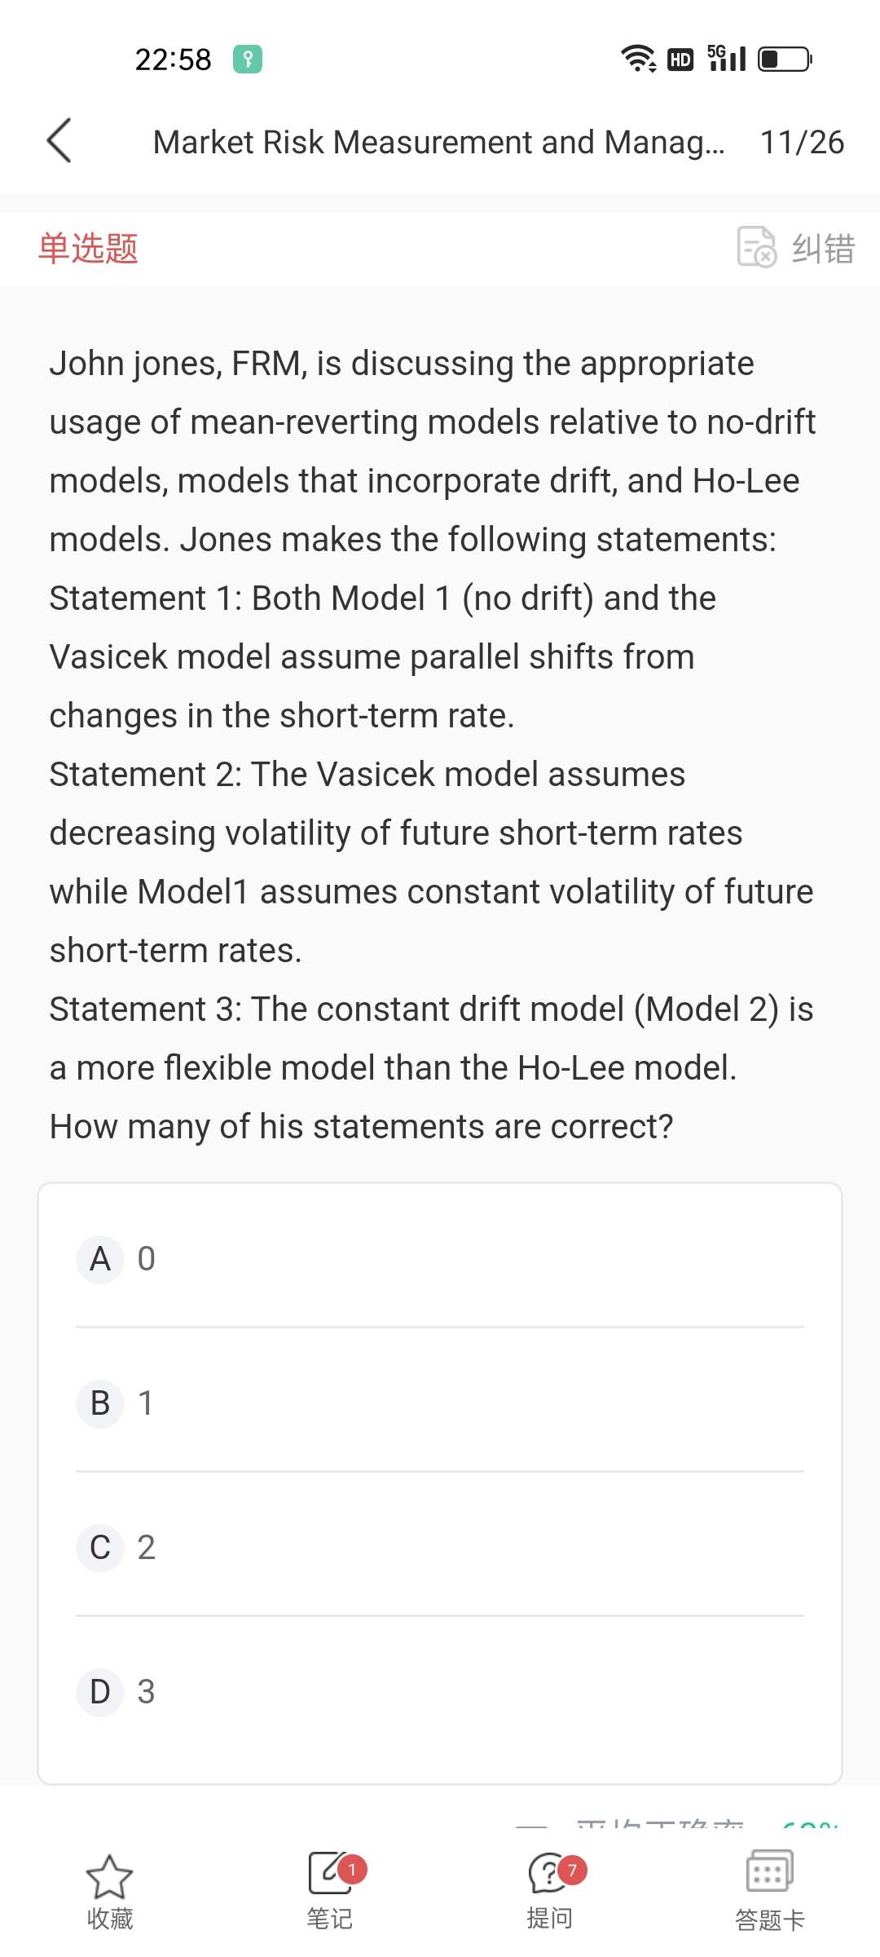Open the answer card icon
This screenshot has width=880, height=1957.
[x=769, y=1871]
